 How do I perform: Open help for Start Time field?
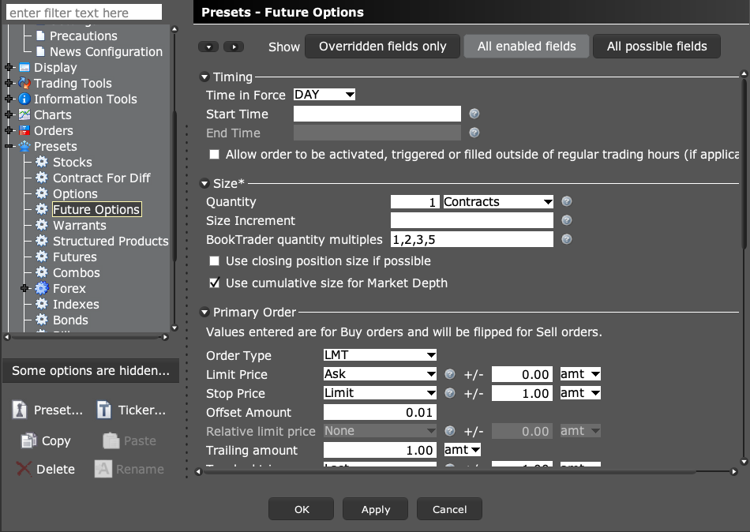click(474, 114)
